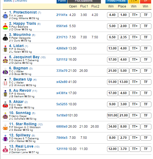This screenshot has height=159, width=153.
Task: Click Sonntag's purple and yellow silks icon
Action: point(5,116)
